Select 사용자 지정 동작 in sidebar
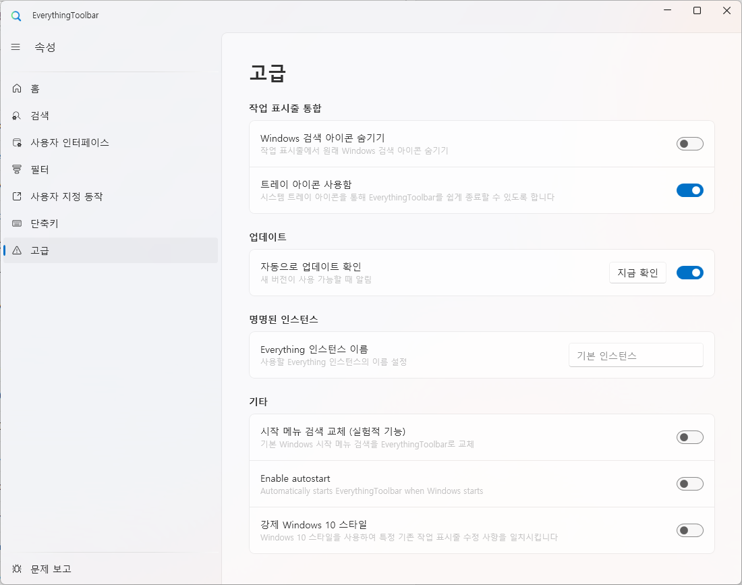The image size is (742, 585). (x=110, y=196)
